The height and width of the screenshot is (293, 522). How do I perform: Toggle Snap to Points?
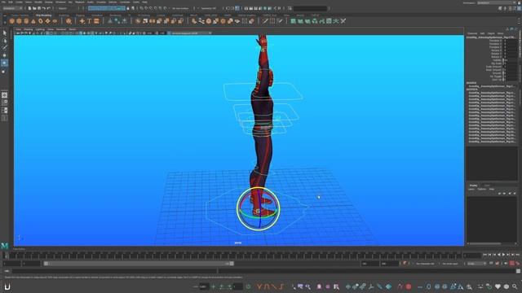tap(151, 8)
